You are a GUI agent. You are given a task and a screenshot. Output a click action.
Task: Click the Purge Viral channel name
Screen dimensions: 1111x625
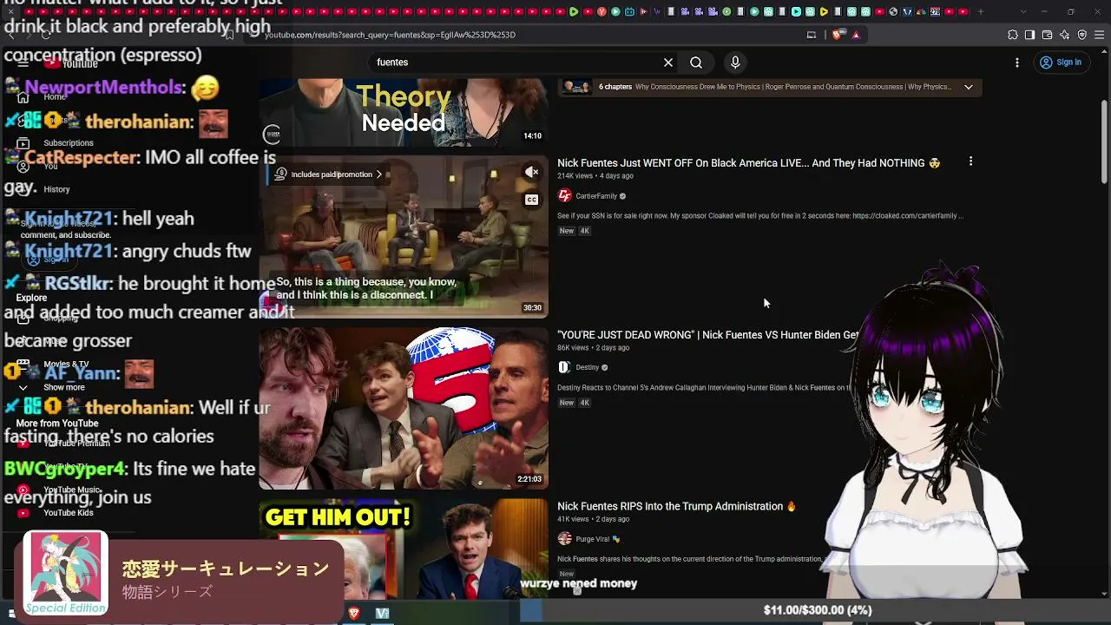593,539
